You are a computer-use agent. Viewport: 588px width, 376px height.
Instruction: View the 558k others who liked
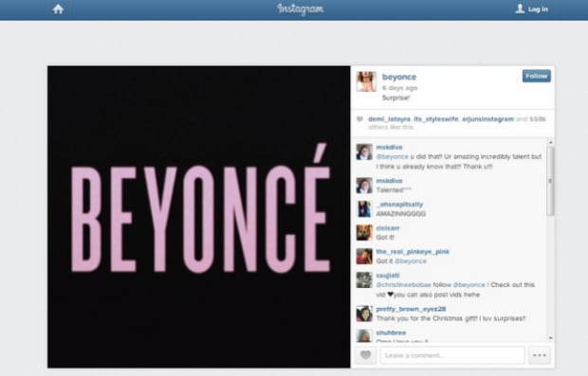(538, 119)
